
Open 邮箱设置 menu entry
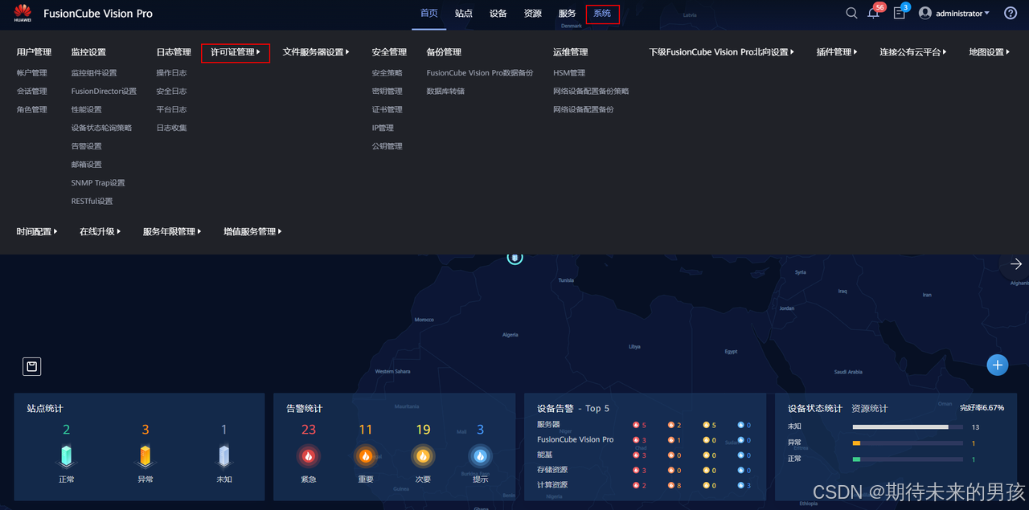86,165
